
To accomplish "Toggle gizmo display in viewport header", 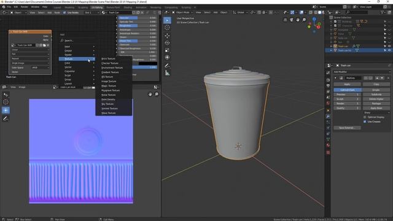I will [x=292, y=12].
